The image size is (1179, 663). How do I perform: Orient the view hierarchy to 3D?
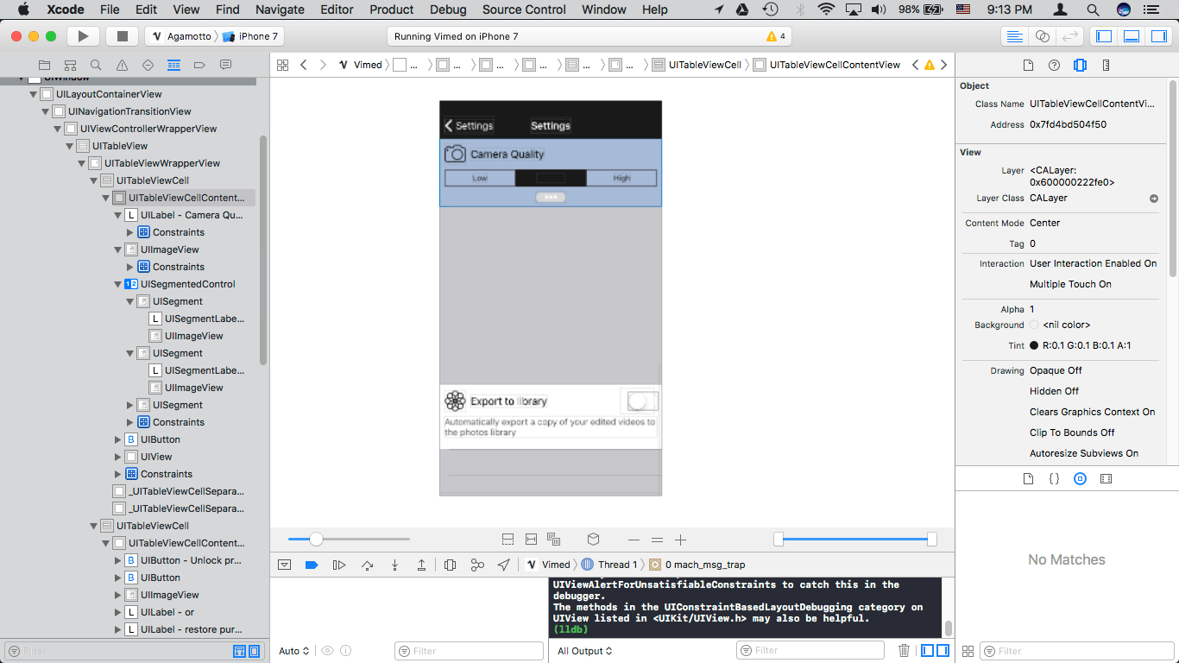[593, 539]
